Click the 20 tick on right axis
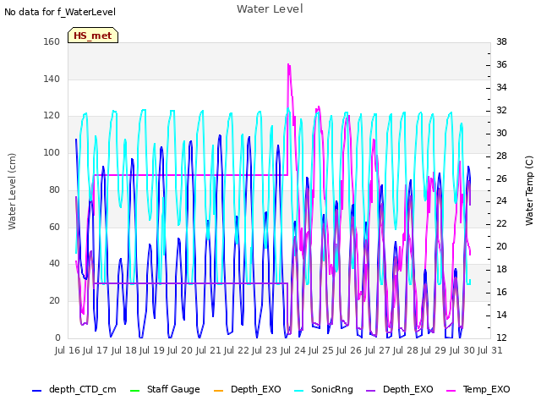The height and width of the screenshot is (406, 541). point(501,246)
